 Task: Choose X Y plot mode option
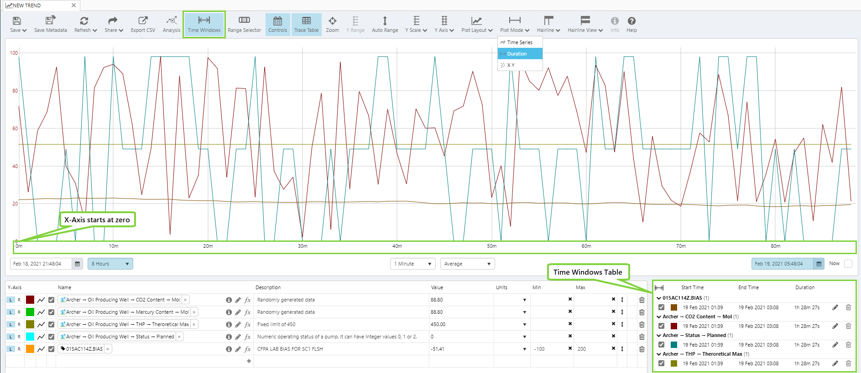511,65
